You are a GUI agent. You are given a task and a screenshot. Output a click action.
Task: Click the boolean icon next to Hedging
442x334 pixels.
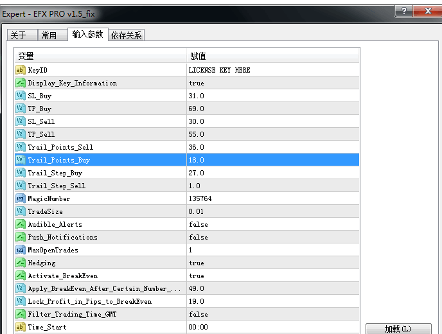pyautogui.click(x=20, y=263)
